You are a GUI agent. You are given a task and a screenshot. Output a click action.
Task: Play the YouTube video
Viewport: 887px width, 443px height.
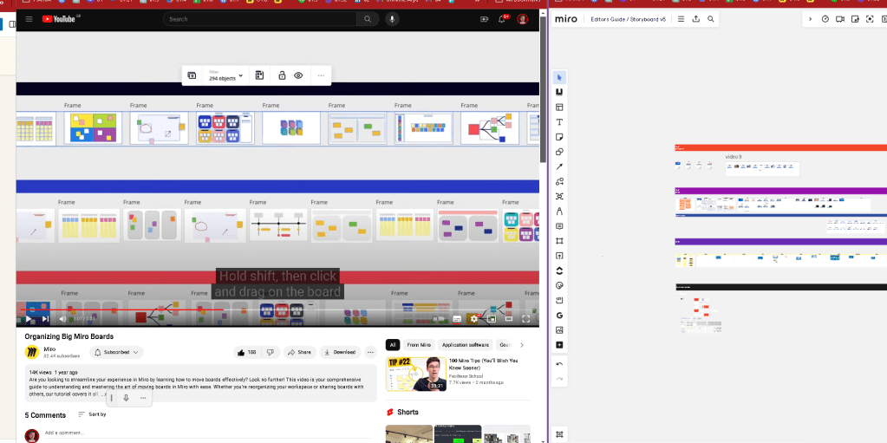(x=28, y=319)
